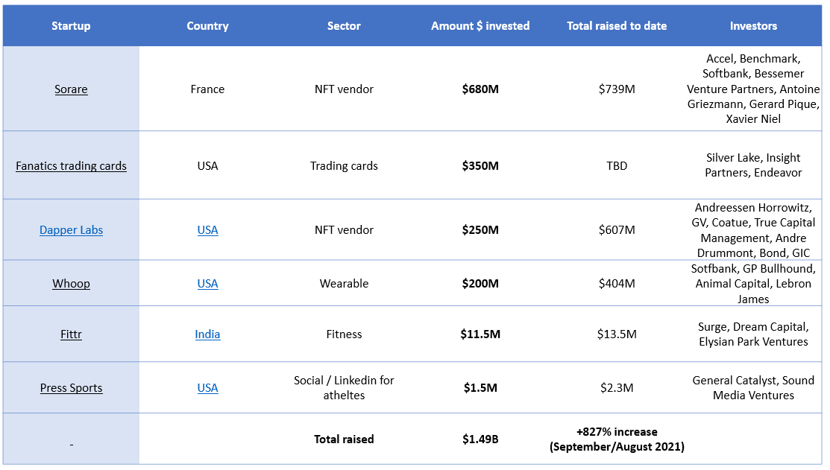The height and width of the screenshot is (470, 830).
Task: Open the Whoop startup link
Action: click(71, 283)
